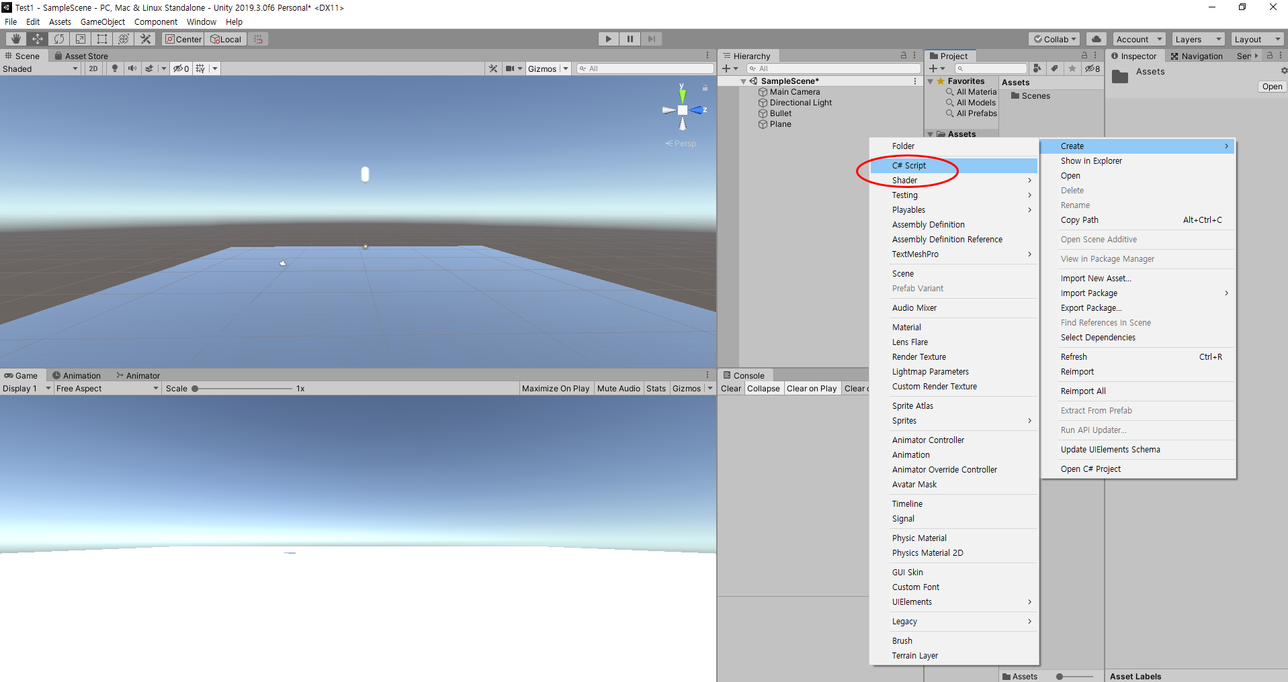This screenshot has height=682, width=1288.
Task: Toggle scene audio with the speaker icon
Action: pyautogui.click(x=132, y=68)
